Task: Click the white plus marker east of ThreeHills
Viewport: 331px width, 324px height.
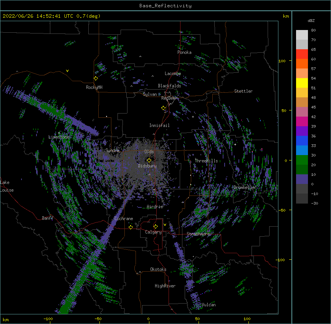Action: tap(235, 144)
